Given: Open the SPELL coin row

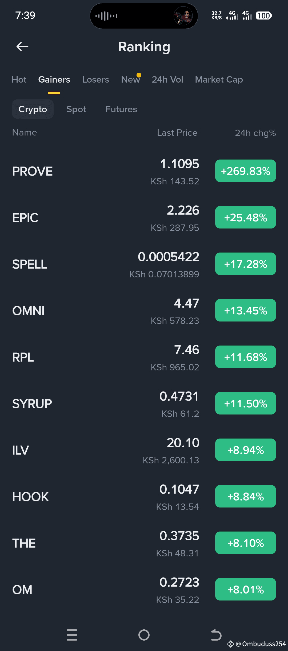Looking at the screenshot, I should coord(144,264).
